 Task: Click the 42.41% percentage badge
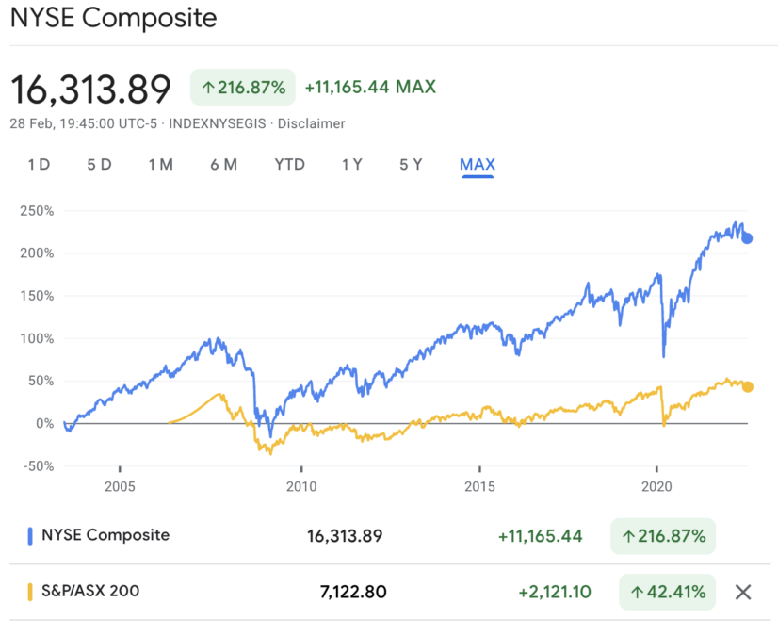coord(667,593)
